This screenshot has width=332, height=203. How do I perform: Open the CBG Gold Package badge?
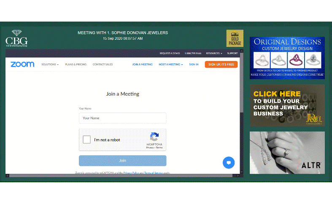pyautogui.click(x=235, y=38)
